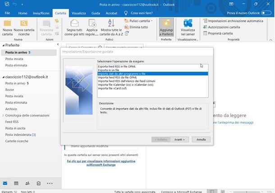Open the Invia/Ricevi tab
Viewport: 275px width, 193px height.
pos(41,13)
